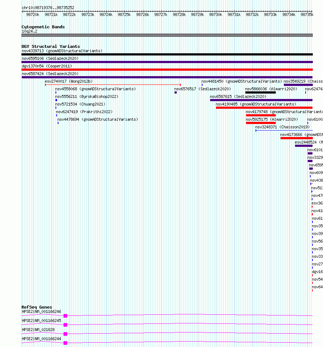Click the small purple nsv6576517 square
This screenshot has height=347, width=323.
click(176, 92)
